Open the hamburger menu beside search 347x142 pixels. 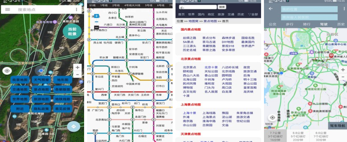8,9
